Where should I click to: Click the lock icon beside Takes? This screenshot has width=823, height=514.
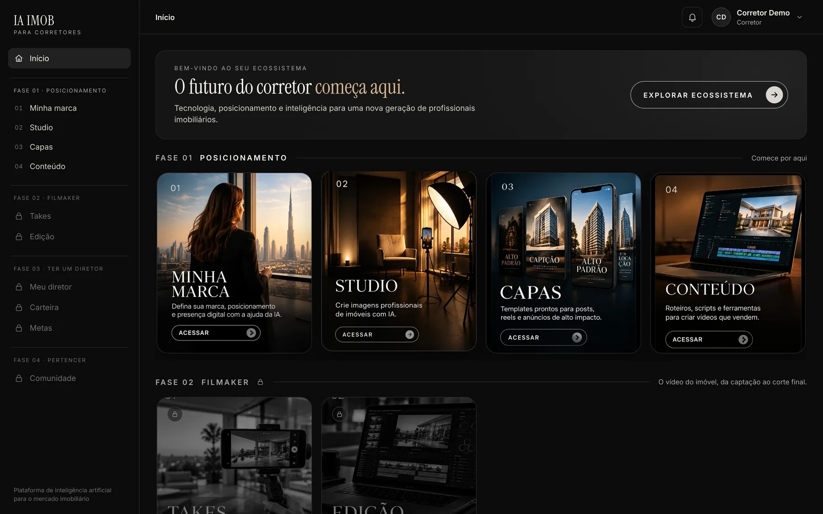(19, 216)
